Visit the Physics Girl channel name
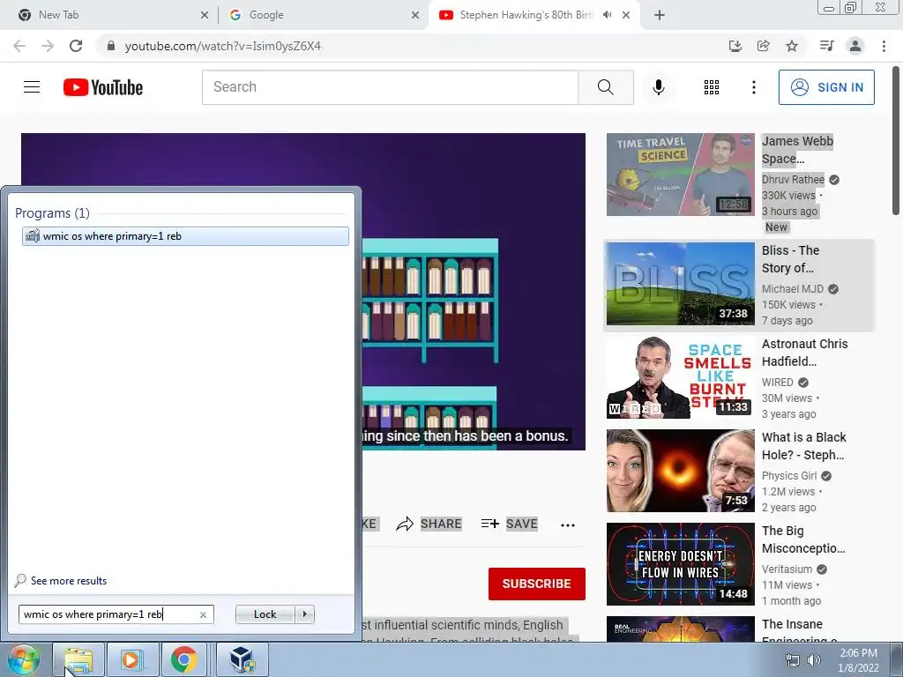903x677 pixels. tap(789, 475)
